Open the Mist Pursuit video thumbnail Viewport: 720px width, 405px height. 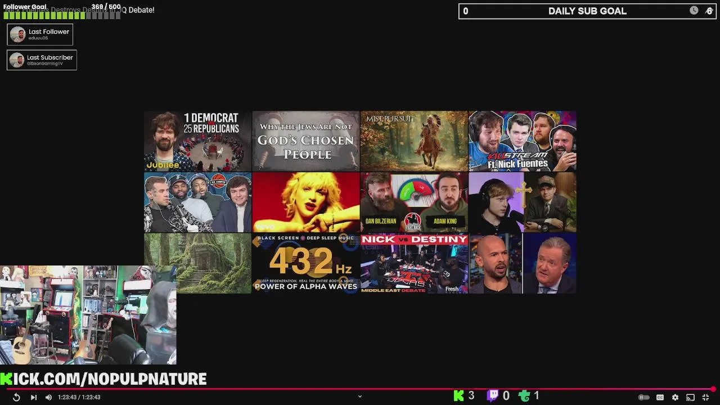[x=414, y=141]
